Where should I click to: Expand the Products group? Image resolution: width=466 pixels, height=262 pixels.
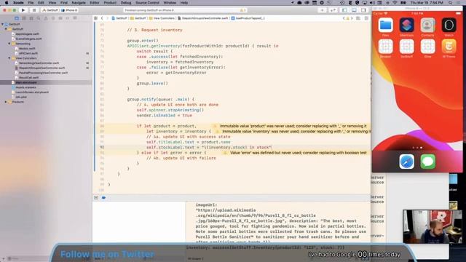(6, 102)
